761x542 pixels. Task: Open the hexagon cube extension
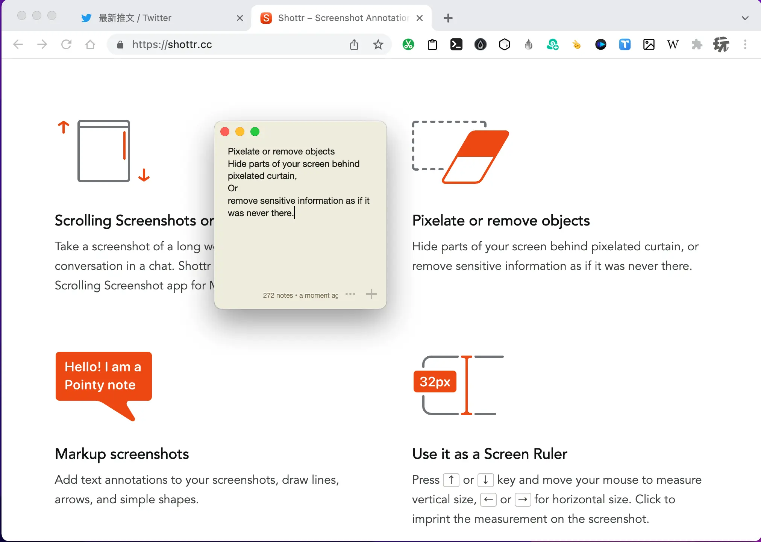click(505, 44)
